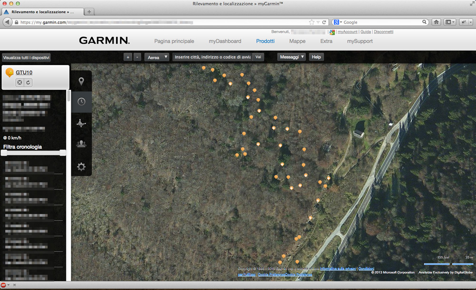Click the 'Filtra cronologia' label
This screenshot has height=290, width=476.
point(22,147)
